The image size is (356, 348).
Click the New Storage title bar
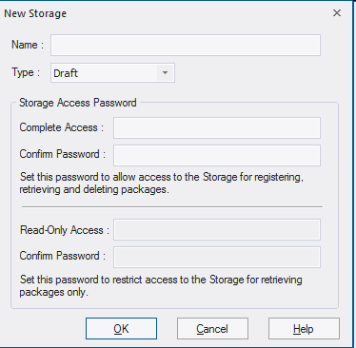[165, 13]
